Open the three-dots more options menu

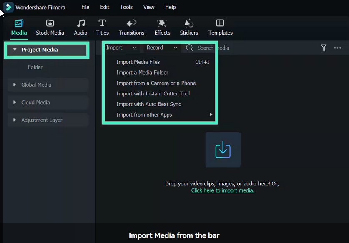point(337,48)
